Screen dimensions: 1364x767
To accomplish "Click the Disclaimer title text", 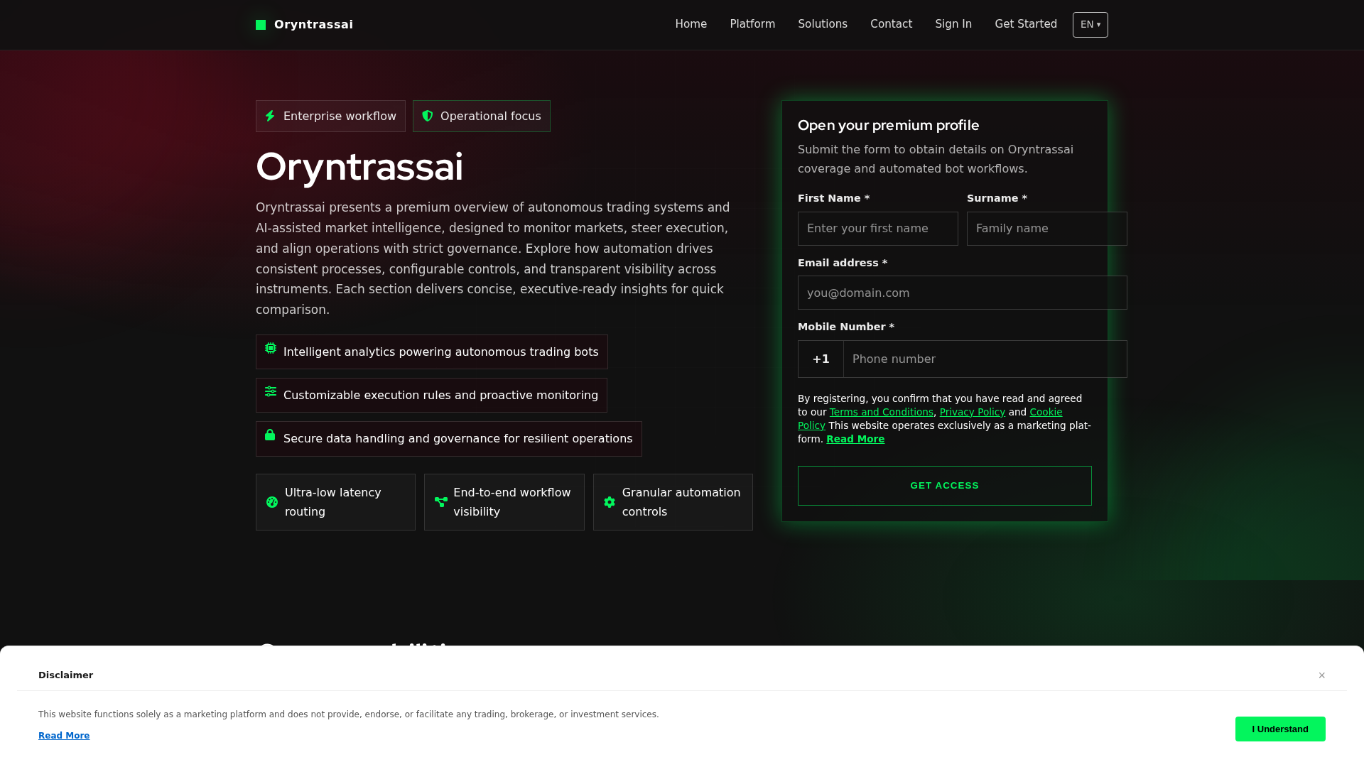I will coord(65,675).
